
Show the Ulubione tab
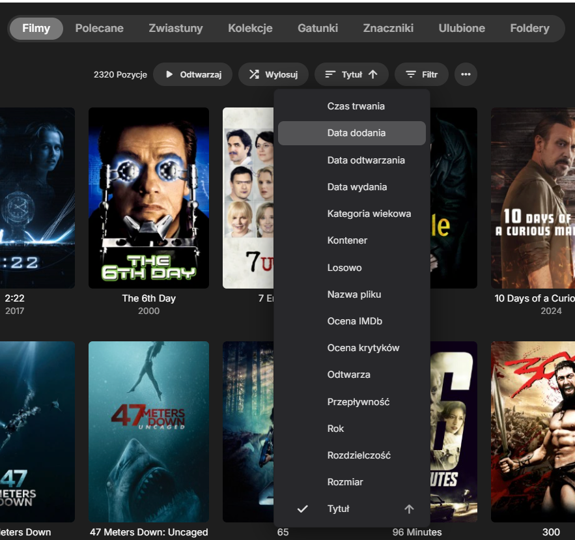tap(462, 28)
